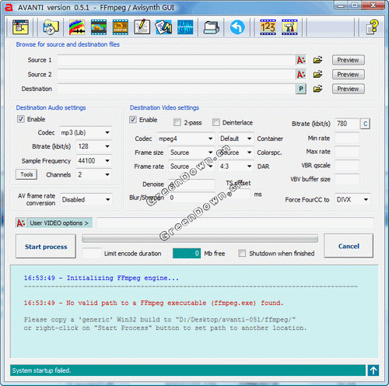Click the C button next to Bitrate field
This screenshot has height=386, width=389.
pyautogui.click(x=365, y=124)
